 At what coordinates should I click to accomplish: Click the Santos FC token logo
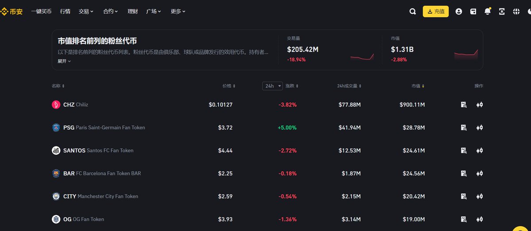point(56,150)
